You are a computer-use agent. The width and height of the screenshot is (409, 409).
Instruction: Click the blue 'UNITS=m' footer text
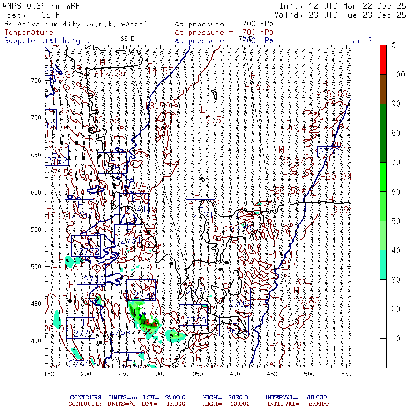(x=123, y=398)
